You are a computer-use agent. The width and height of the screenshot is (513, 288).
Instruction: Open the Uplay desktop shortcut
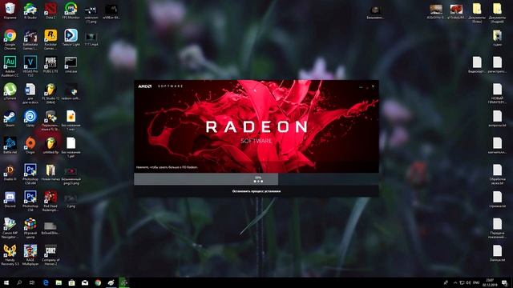(30, 118)
